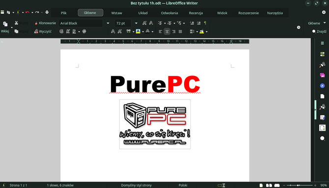Click the red Undo arrow icon
Viewport: 329px width, 188px height.
27,12
